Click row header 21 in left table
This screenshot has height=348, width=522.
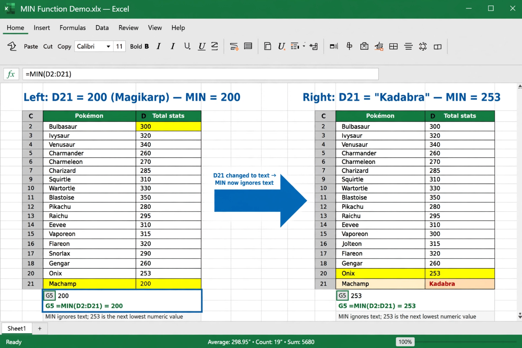tap(31, 284)
